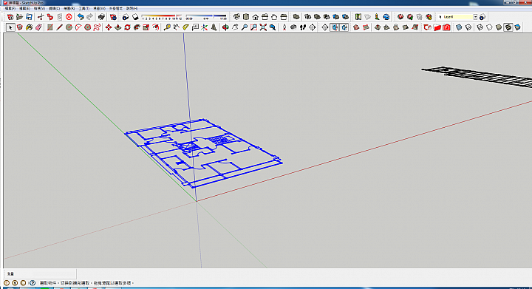The image size is (532, 289).
Task: Activate the Position Camera tool
Action: [284, 27]
